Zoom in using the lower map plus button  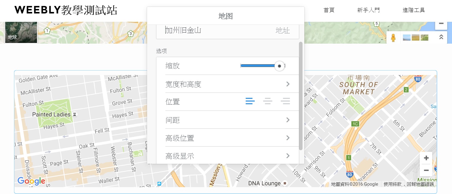pyautogui.click(x=426, y=158)
